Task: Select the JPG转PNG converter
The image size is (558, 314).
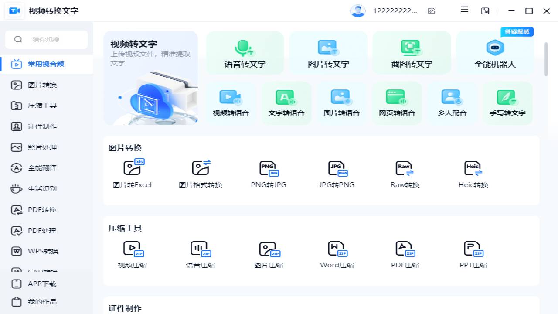Action: tap(337, 174)
